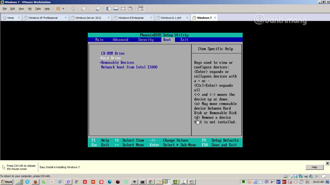Screen dimensions: 330x185
Task: Show the library sidebar via toolbar icon
Action: coord(109,9)
